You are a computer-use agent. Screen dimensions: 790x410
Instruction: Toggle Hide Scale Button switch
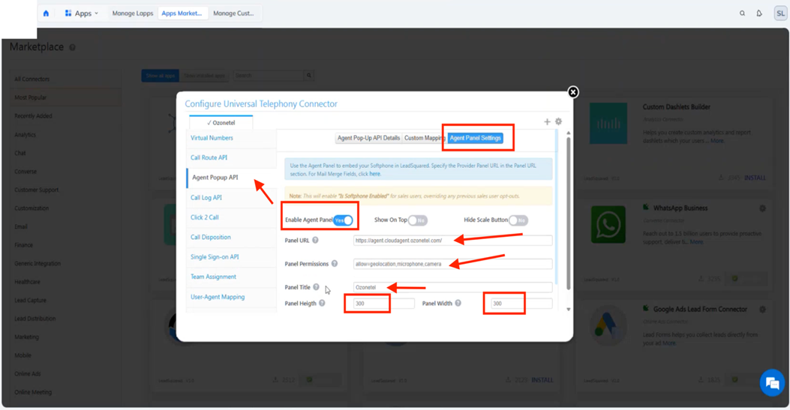click(518, 220)
